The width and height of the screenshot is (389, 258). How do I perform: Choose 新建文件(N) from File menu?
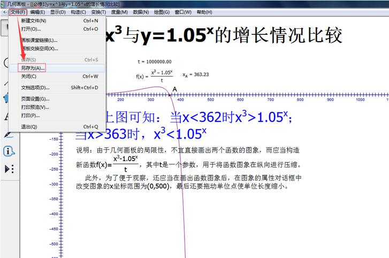point(57,20)
